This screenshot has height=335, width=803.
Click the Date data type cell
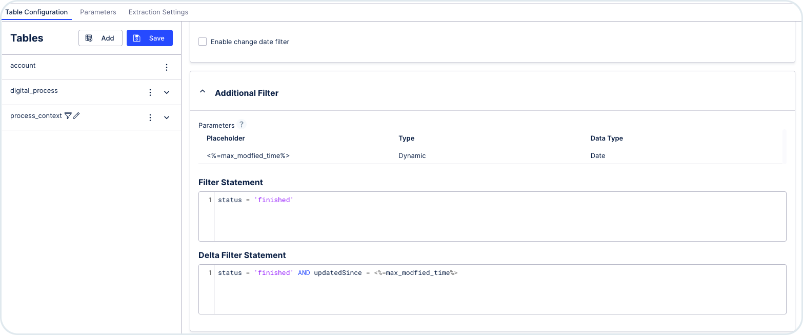click(x=598, y=155)
